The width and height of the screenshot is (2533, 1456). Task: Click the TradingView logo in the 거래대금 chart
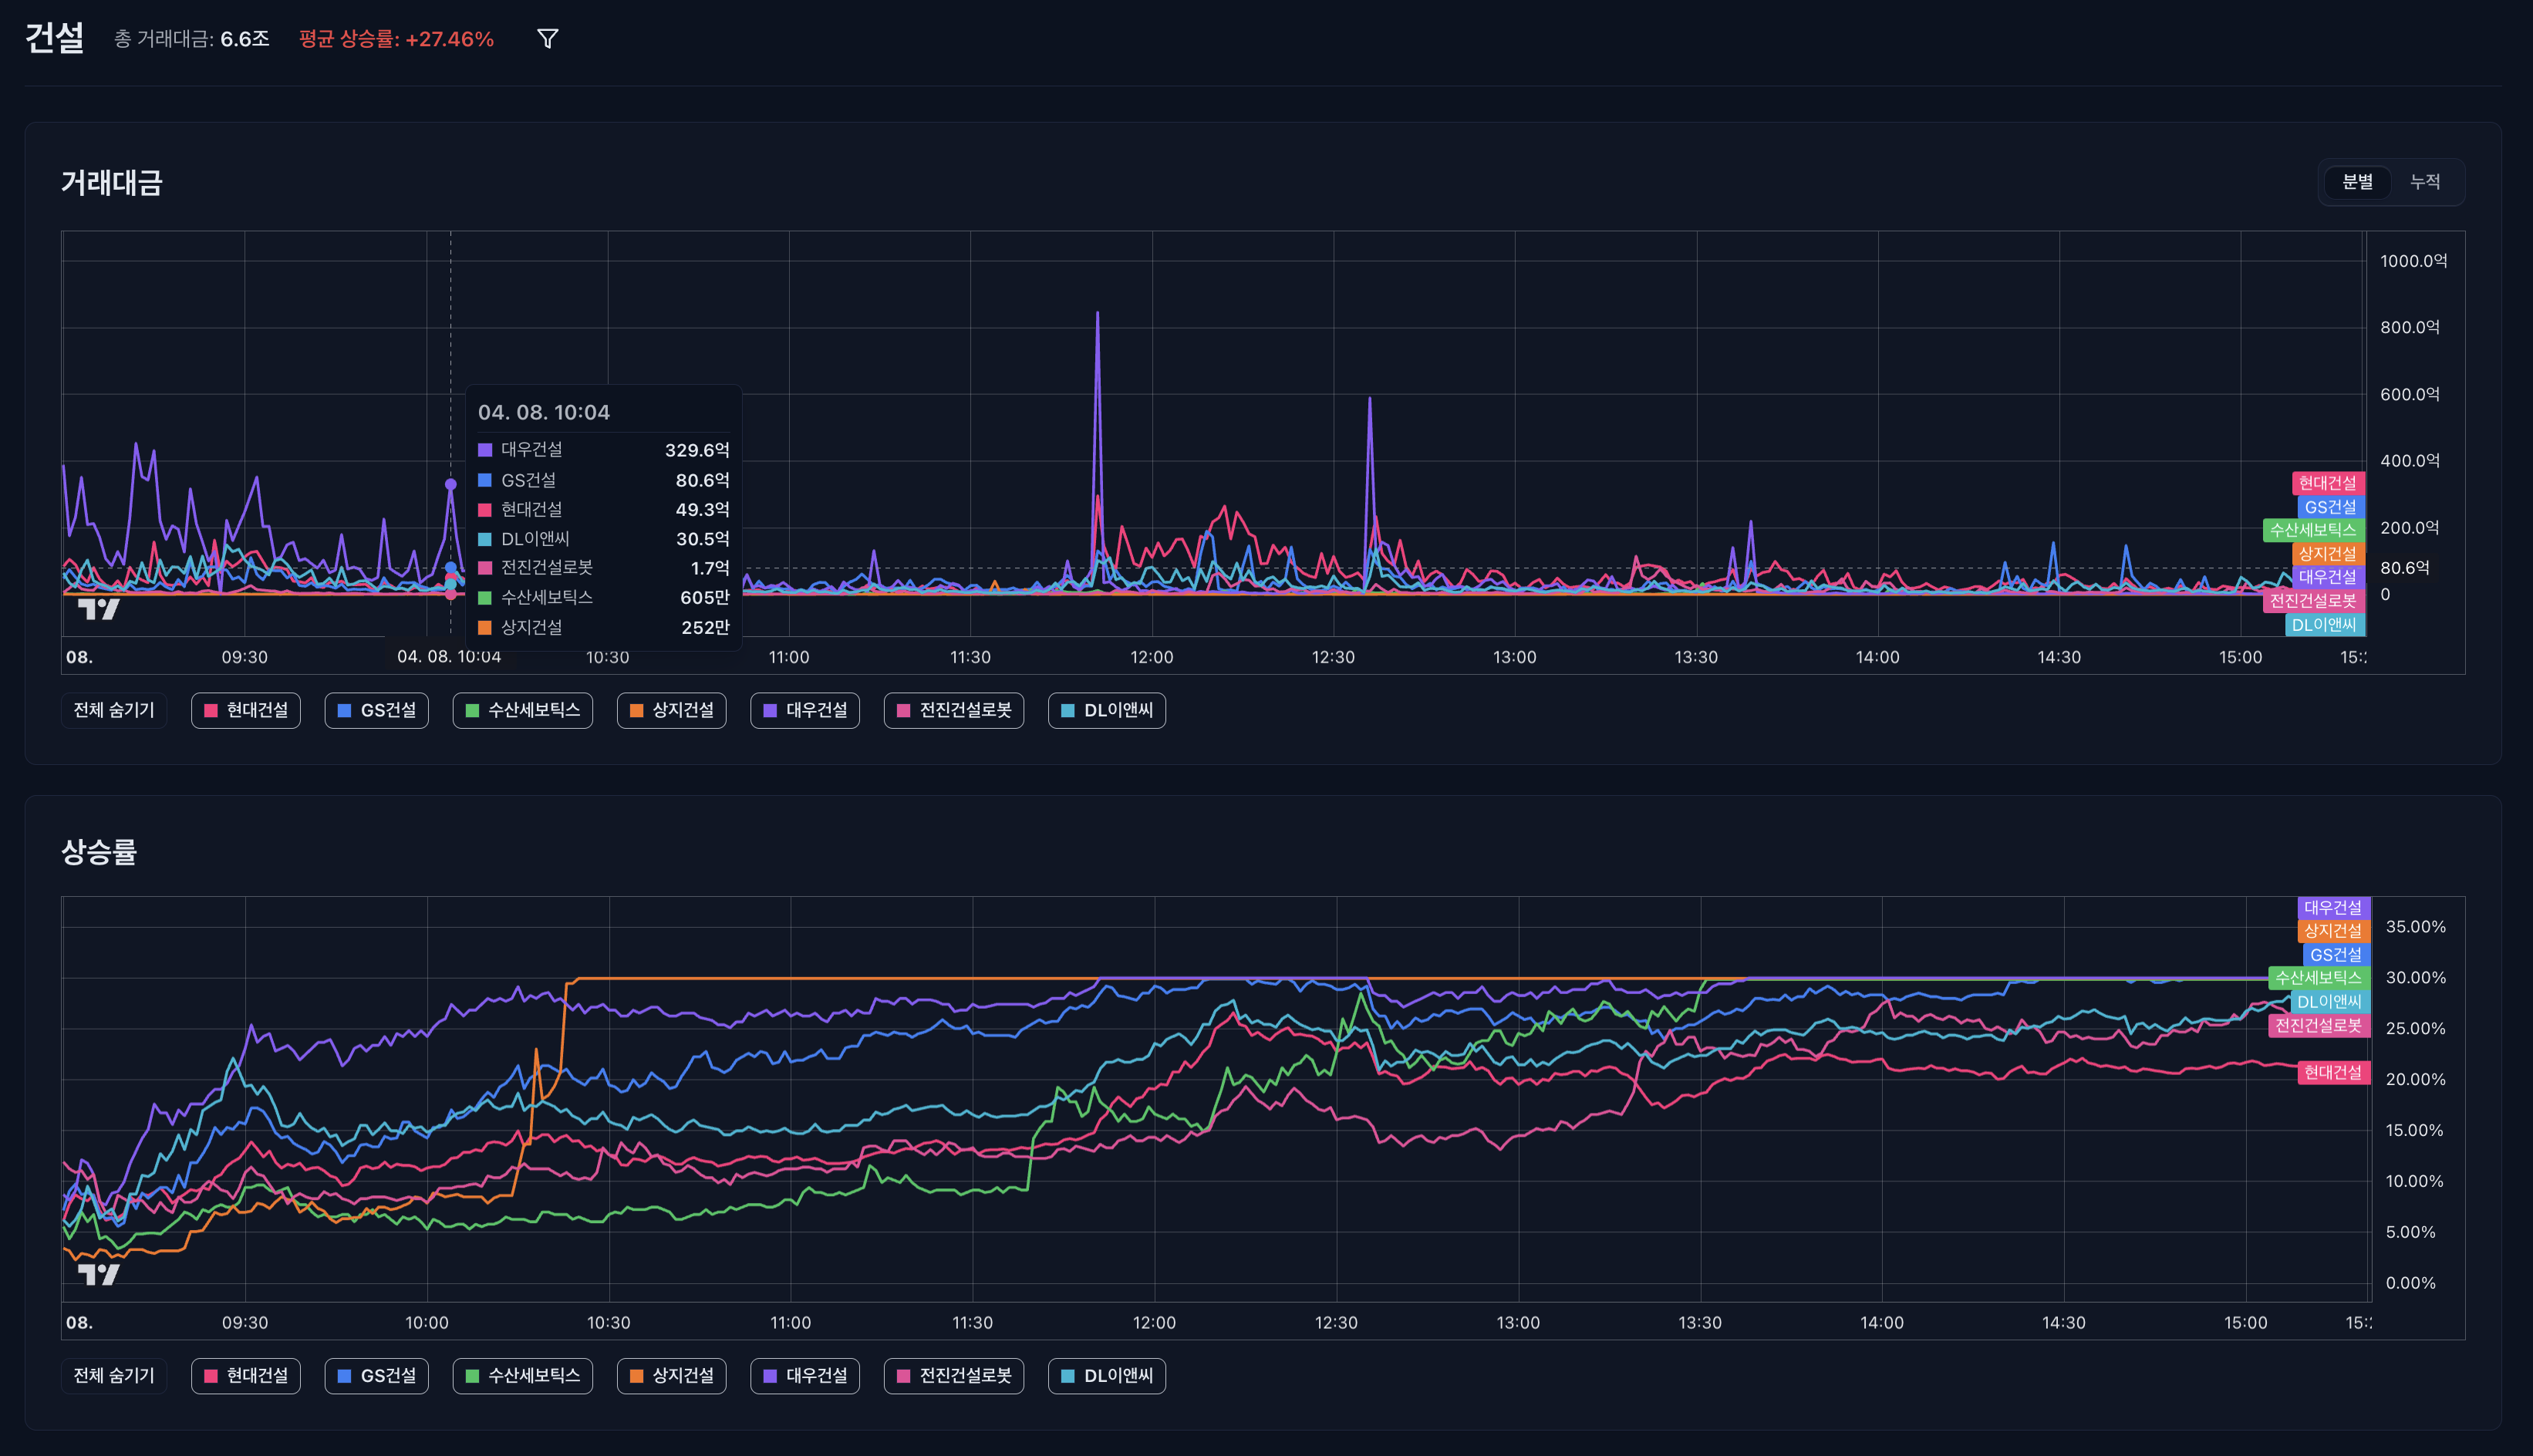click(x=98, y=609)
